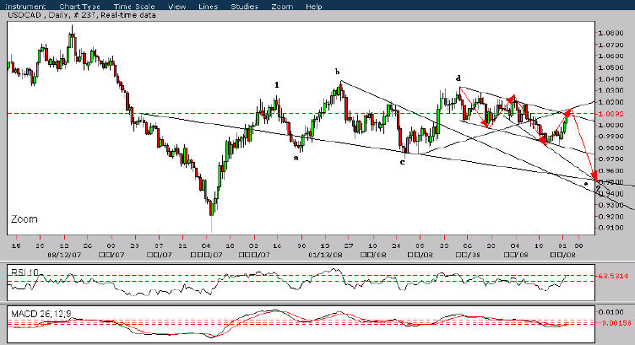Open the Help menu
The image size is (635, 345).
click(x=314, y=7)
